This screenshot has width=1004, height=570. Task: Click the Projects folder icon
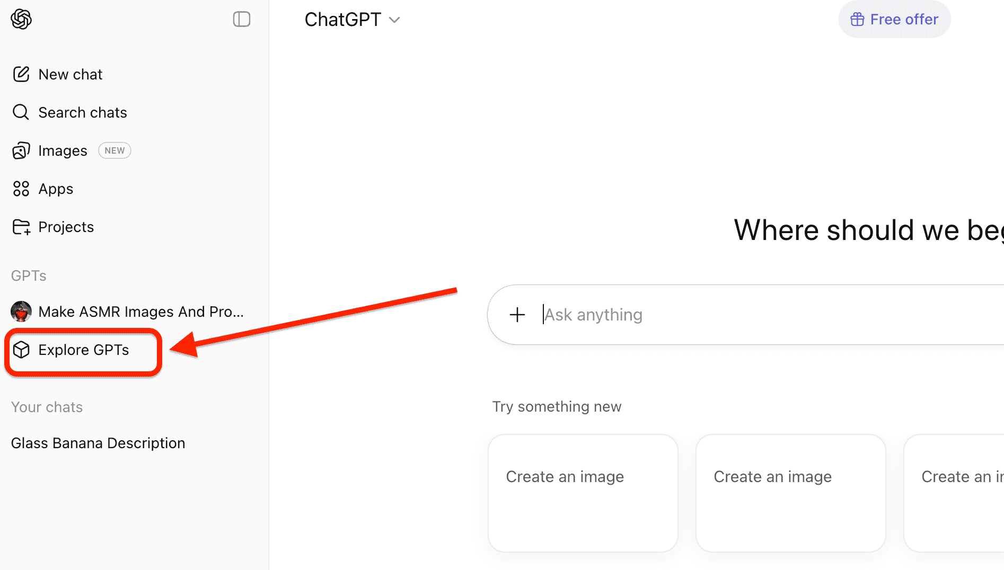tap(21, 227)
